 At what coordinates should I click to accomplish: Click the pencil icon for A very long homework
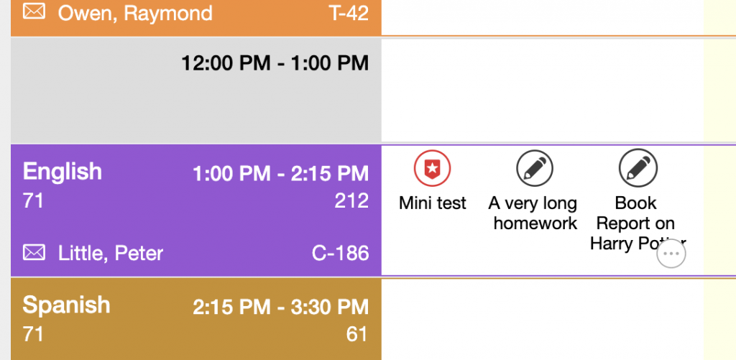(x=535, y=168)
